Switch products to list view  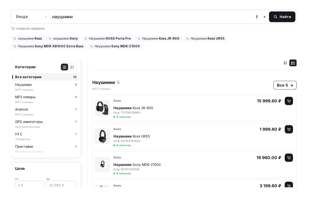point(293,63)
